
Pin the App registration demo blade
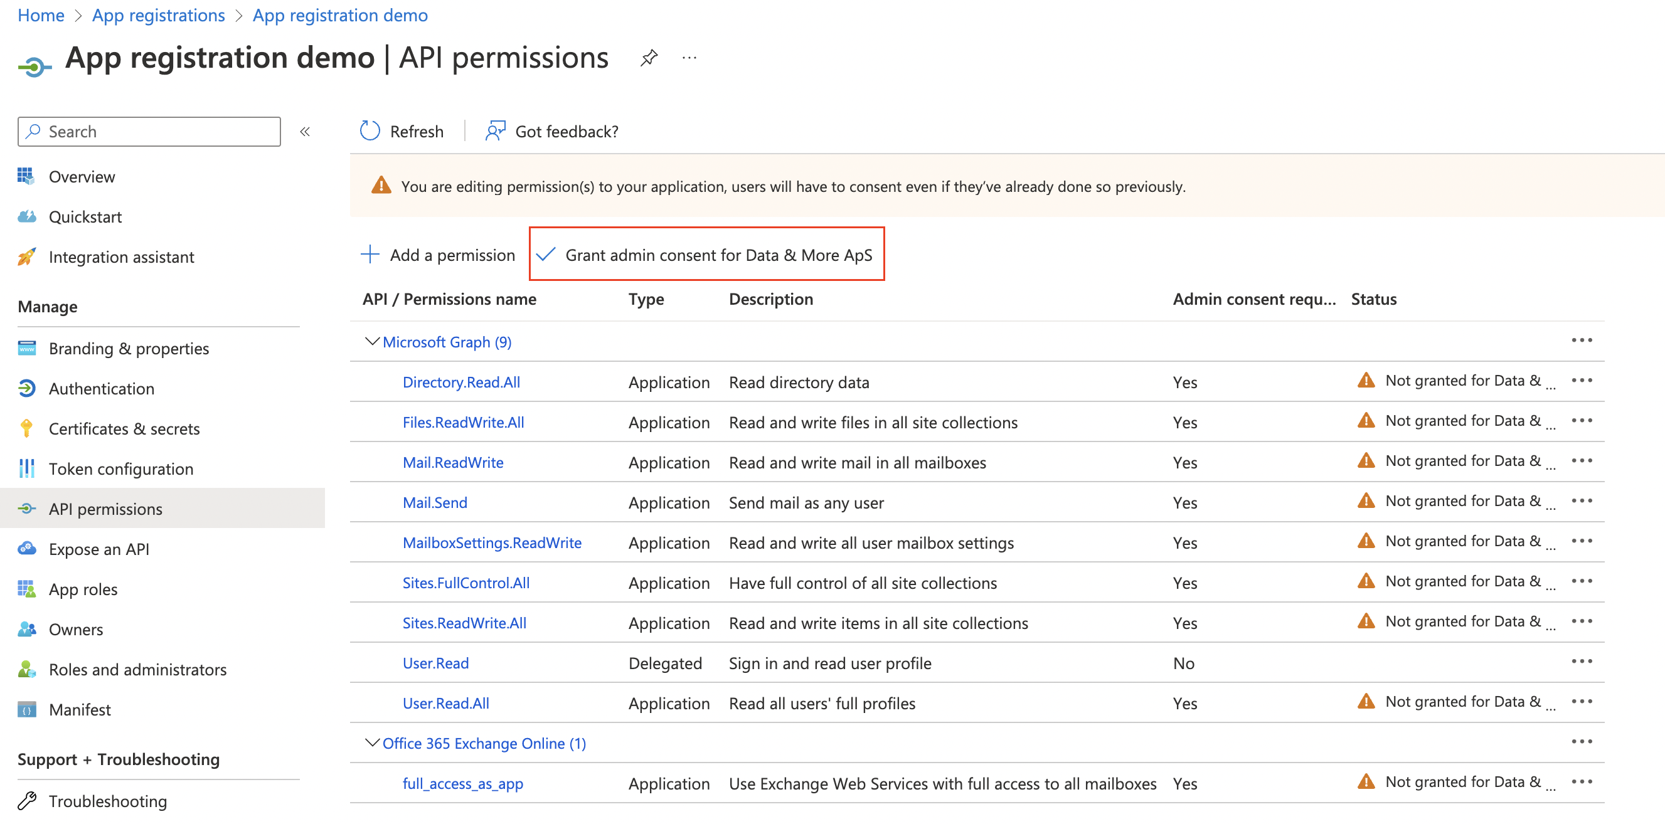(x=649, y=58)
